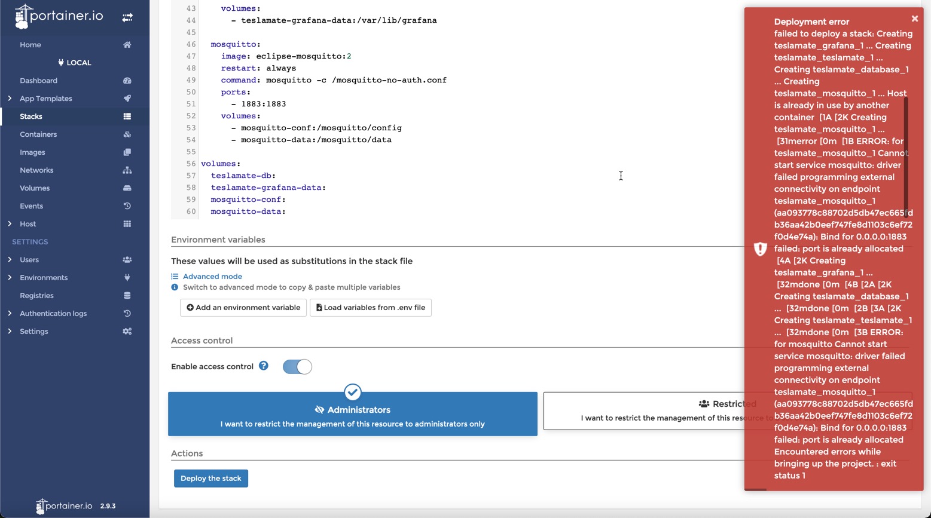931x518 pixels.
Task: Close the Deployment error notification
Action: [x=915, y=19]
